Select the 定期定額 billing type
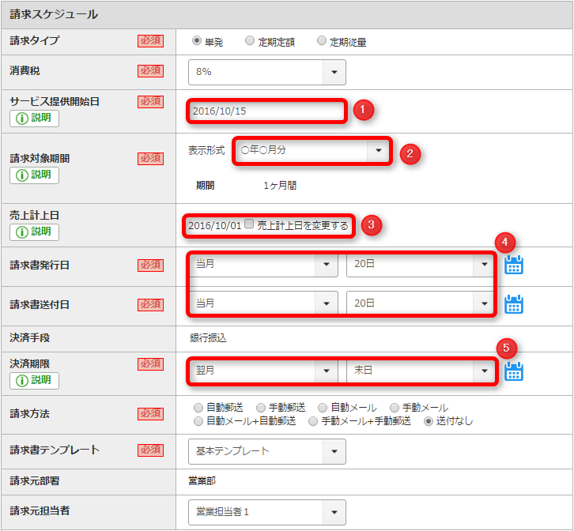Screen dimensions: 574x531 coord(250,41)
